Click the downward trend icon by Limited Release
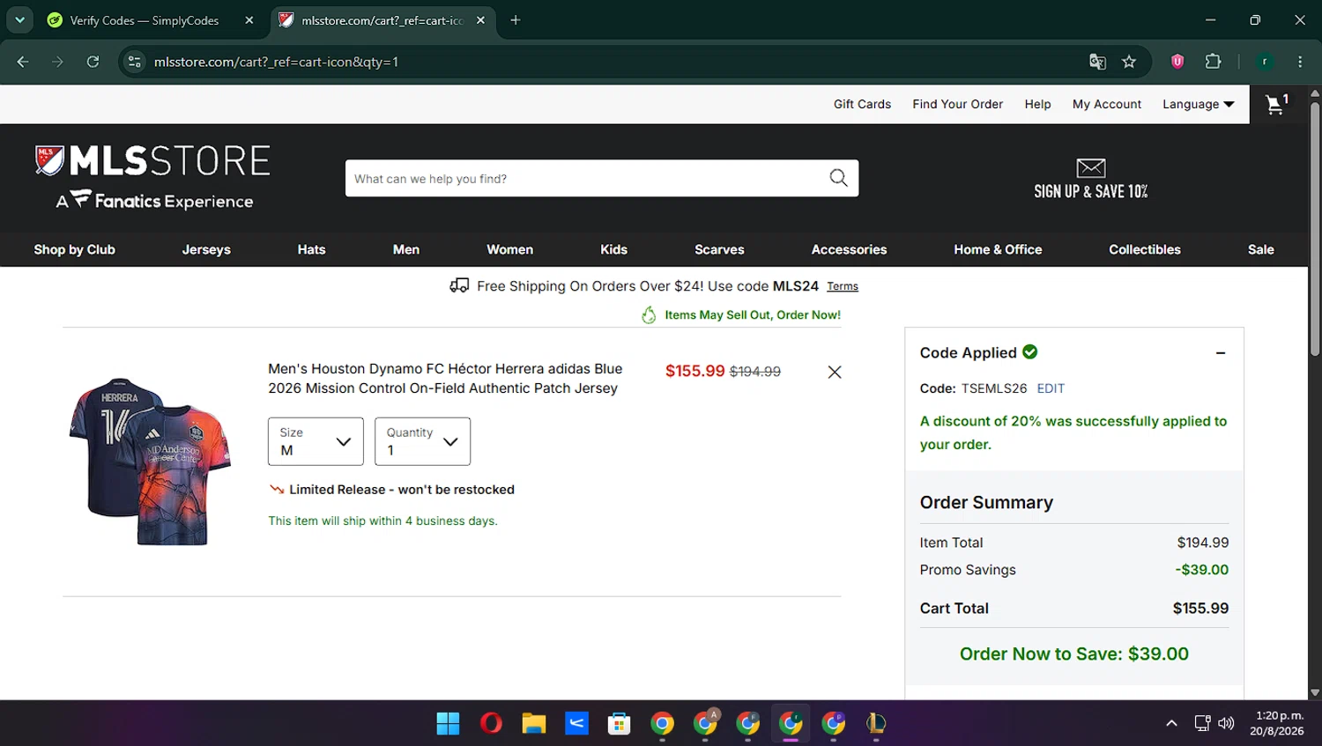Viewport: 1322px width, 746px height. click(277, 489)
